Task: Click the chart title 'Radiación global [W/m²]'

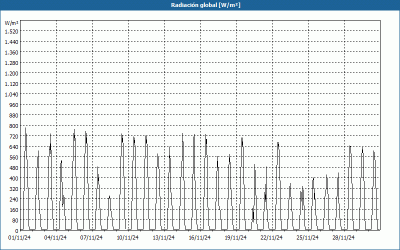Action: [x=205, y=5]
